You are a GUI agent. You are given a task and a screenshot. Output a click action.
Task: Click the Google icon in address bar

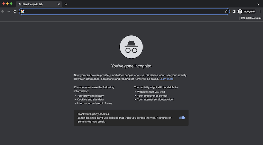(22, 11)
